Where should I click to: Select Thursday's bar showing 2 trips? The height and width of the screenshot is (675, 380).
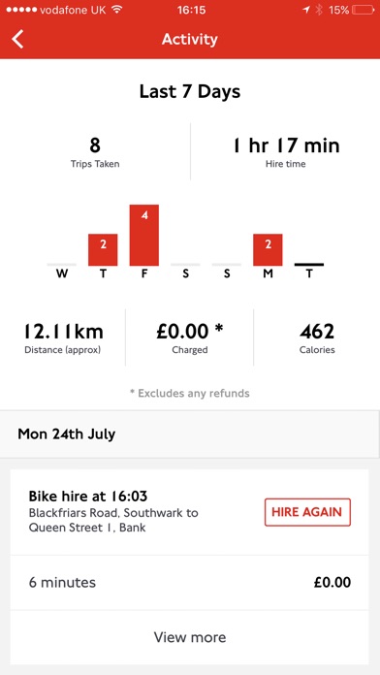click(x=103, y=249)
